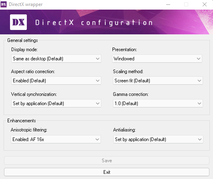Viewport: 213px width, 179px height.
Task: Click the DX title bar app icon
Action: click(x=4, y=4)
